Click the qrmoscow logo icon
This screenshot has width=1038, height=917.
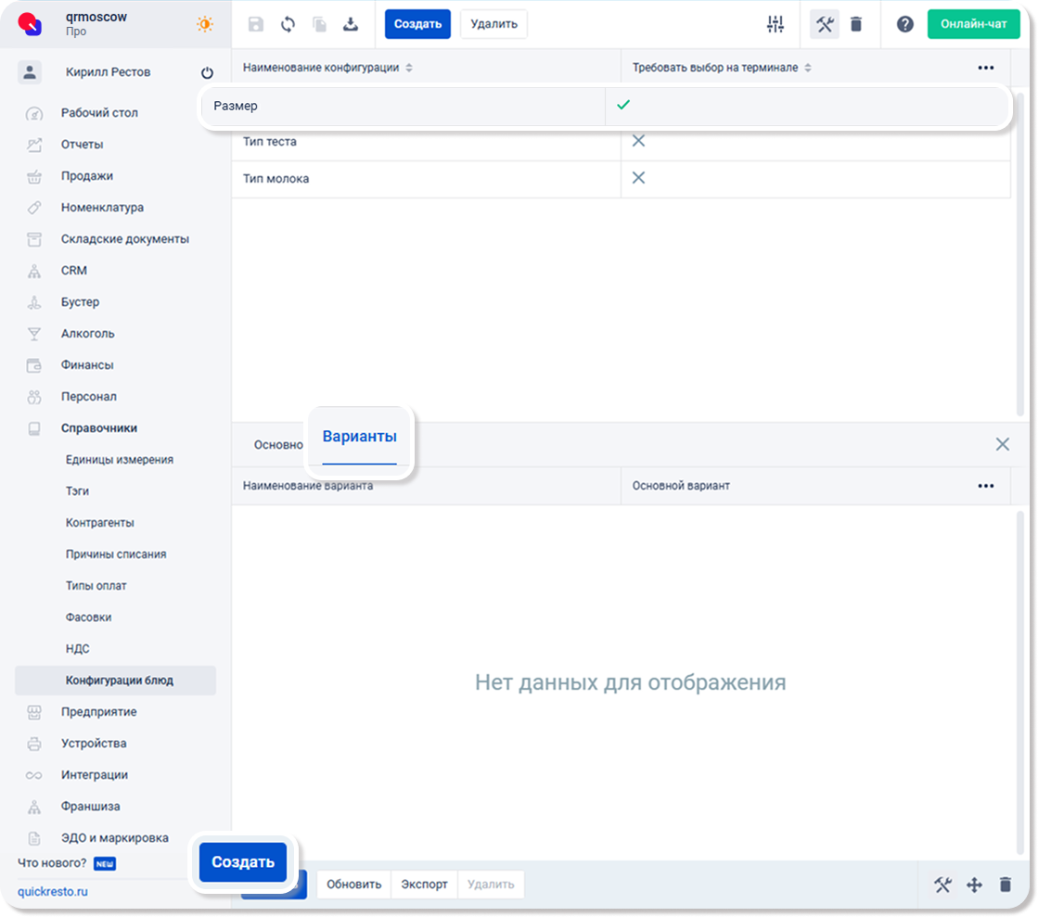31,24
